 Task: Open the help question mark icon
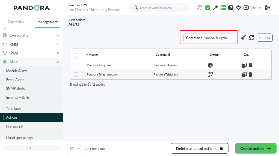(x=231, y=8)
